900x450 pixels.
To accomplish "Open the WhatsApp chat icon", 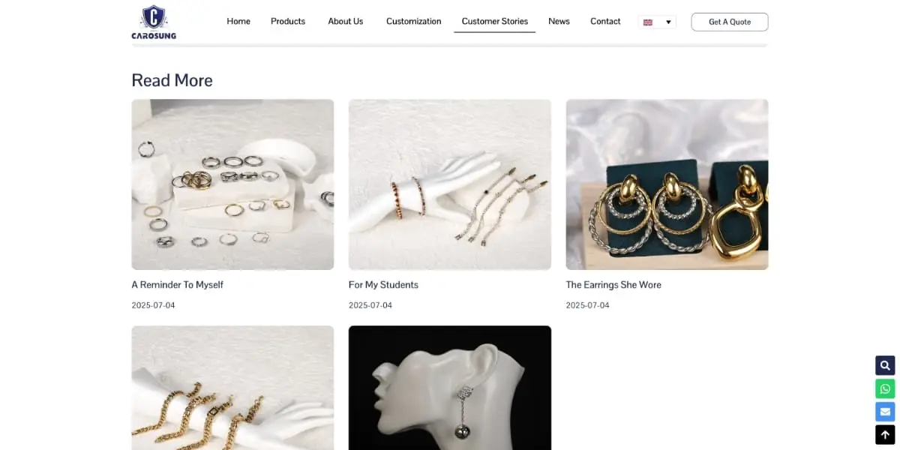I will tap(885, 388).
